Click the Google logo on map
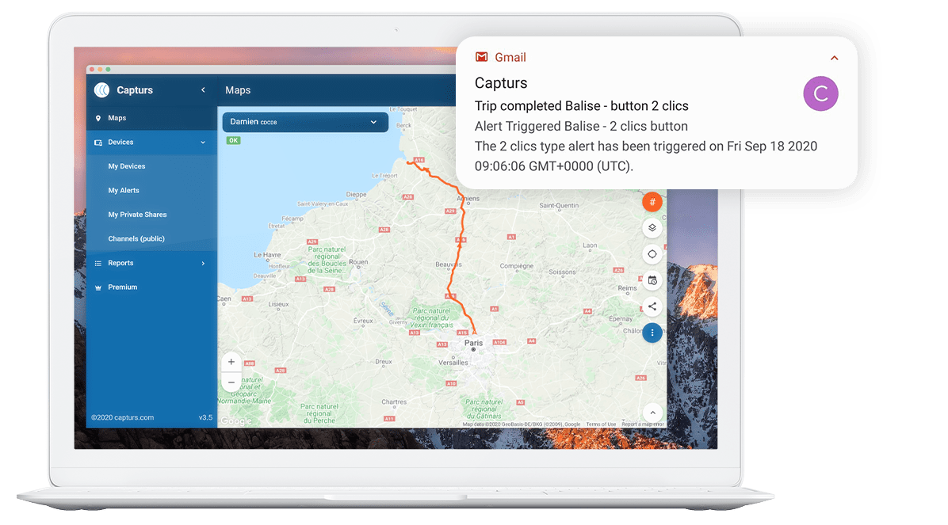This screenshot has width=948, height=525. 236,420
